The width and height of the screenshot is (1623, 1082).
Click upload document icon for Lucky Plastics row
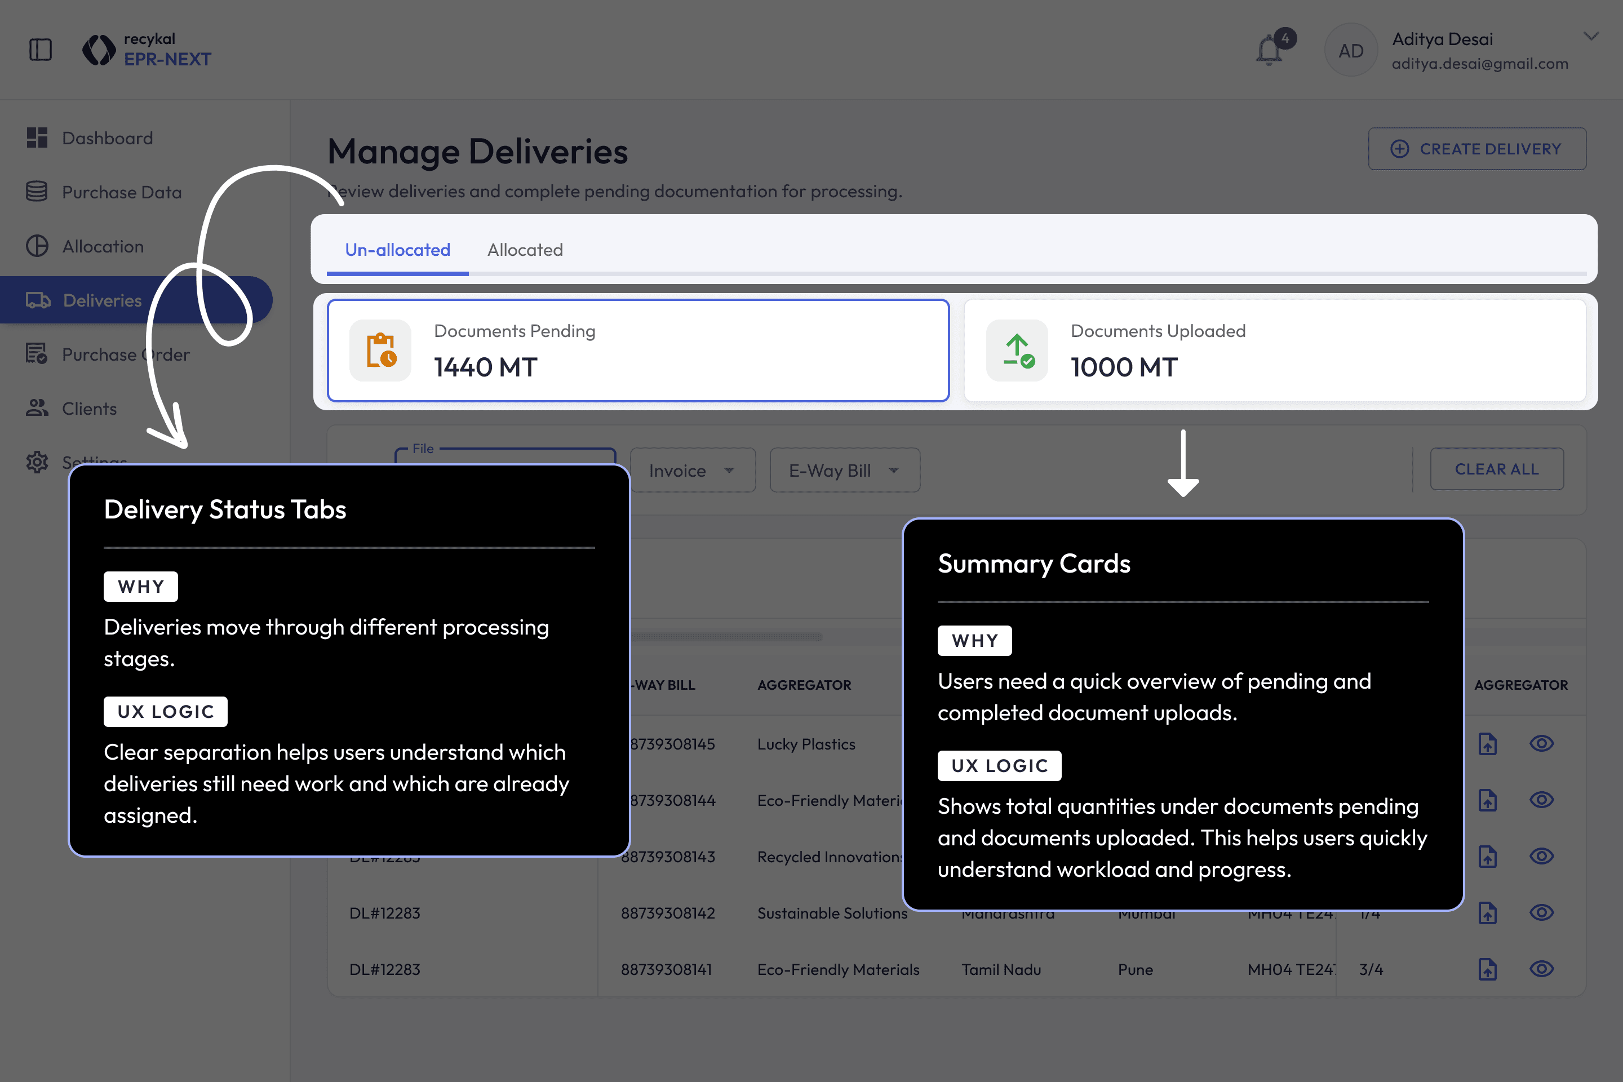(x=1487, y=744)
